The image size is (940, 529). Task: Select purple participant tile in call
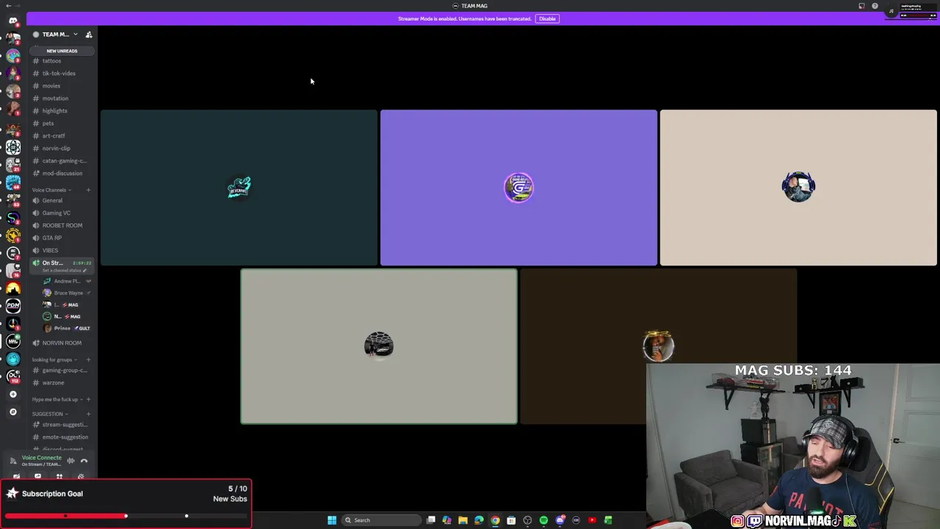[x=518, y=187]
